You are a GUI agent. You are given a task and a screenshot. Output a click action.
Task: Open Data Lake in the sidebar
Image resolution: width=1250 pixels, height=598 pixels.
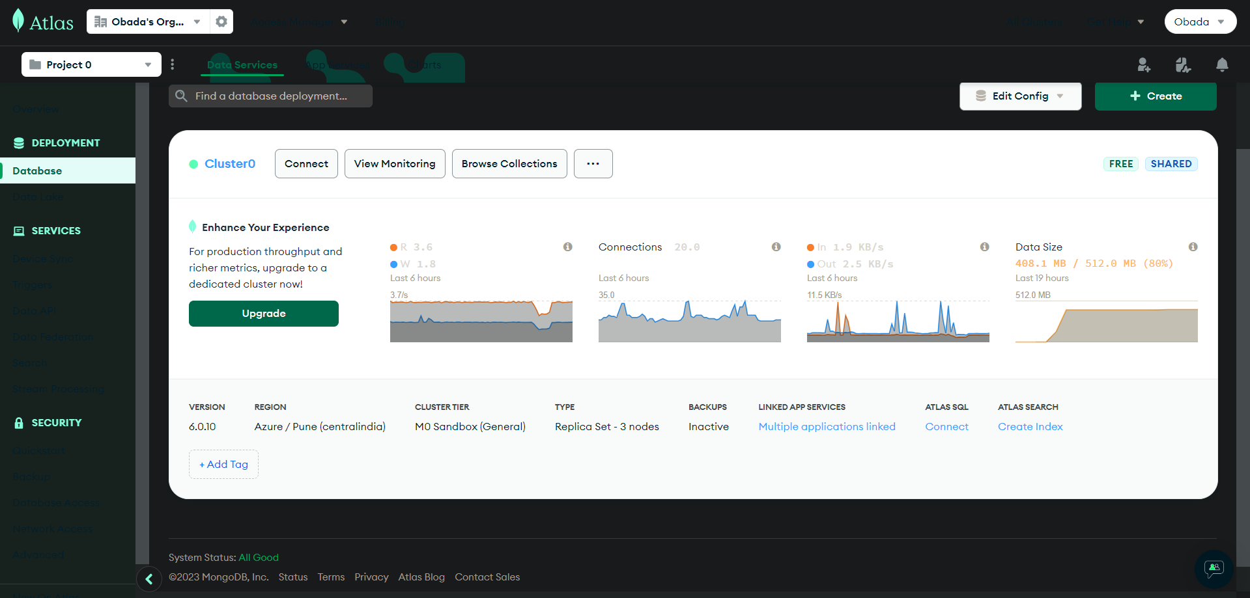coord(38,197)
